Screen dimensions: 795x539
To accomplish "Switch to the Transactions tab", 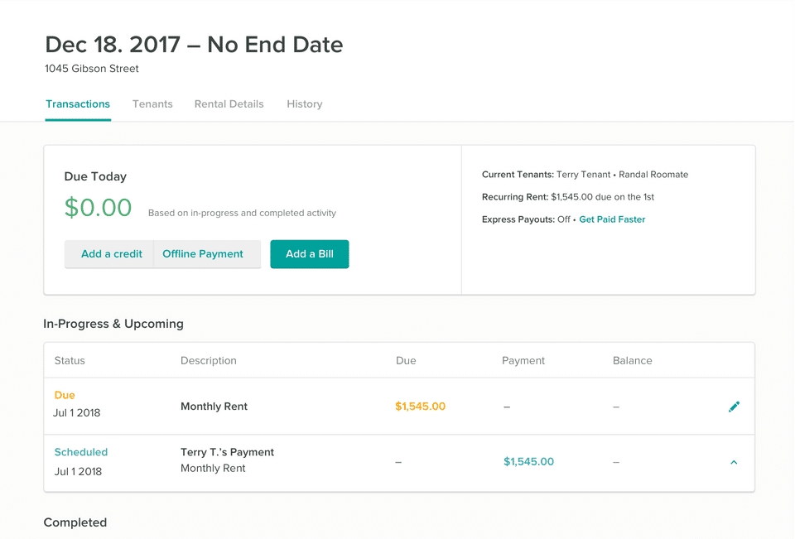I will 78,104.
